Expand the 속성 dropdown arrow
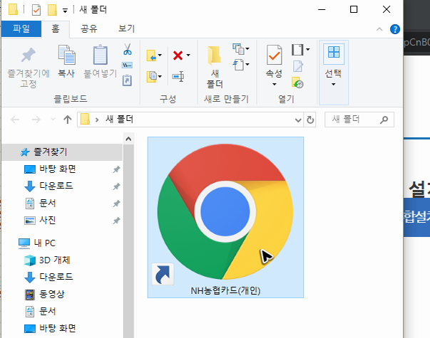The height and width of the screenshot is (338, 430). coord(275,84)
